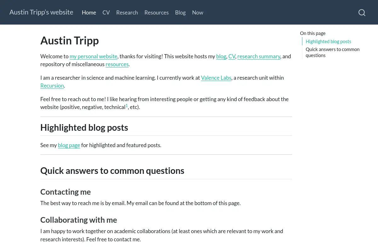
Task: Click the 'blog' link in welcome paragraph
Action: click(221, 56)
